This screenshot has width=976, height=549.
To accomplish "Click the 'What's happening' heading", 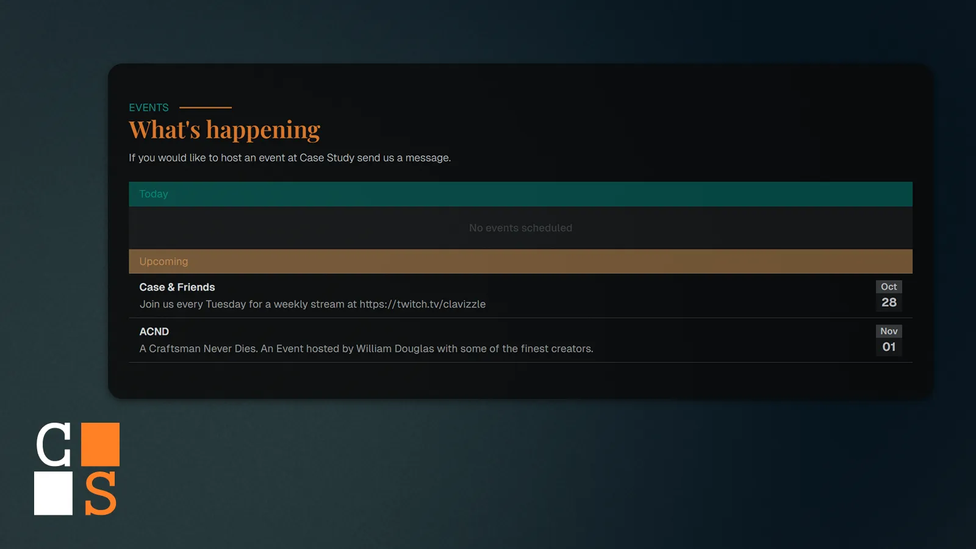I will [x=224, y=129].
